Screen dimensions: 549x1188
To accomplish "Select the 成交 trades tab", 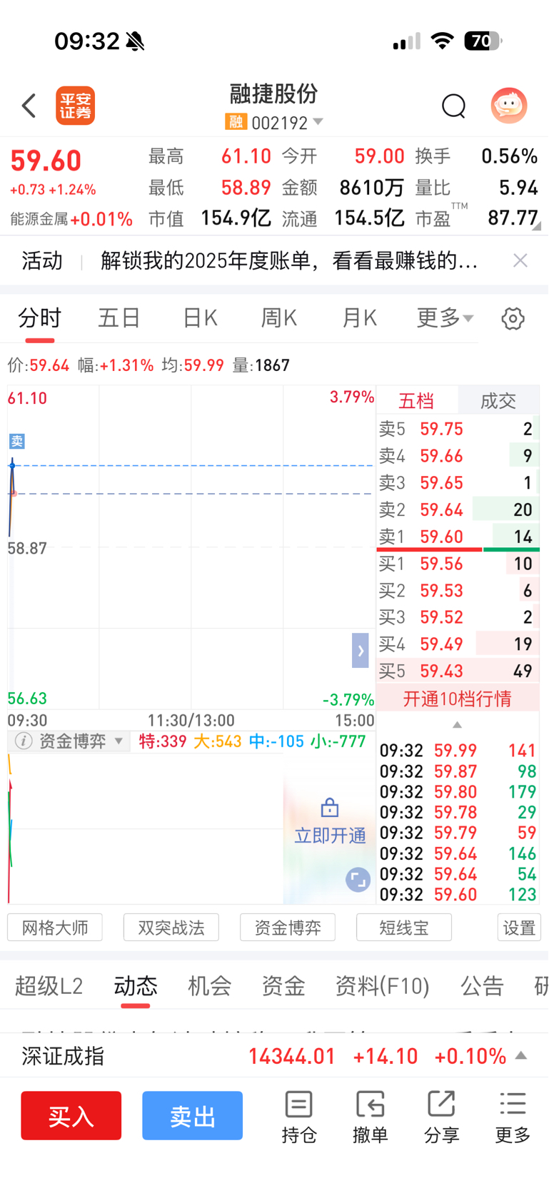I will coord(498,400).
